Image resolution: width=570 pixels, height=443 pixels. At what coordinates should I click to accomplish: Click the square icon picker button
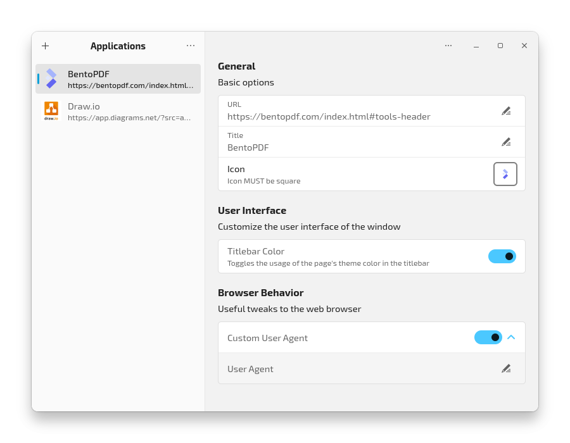coord(505,174)
